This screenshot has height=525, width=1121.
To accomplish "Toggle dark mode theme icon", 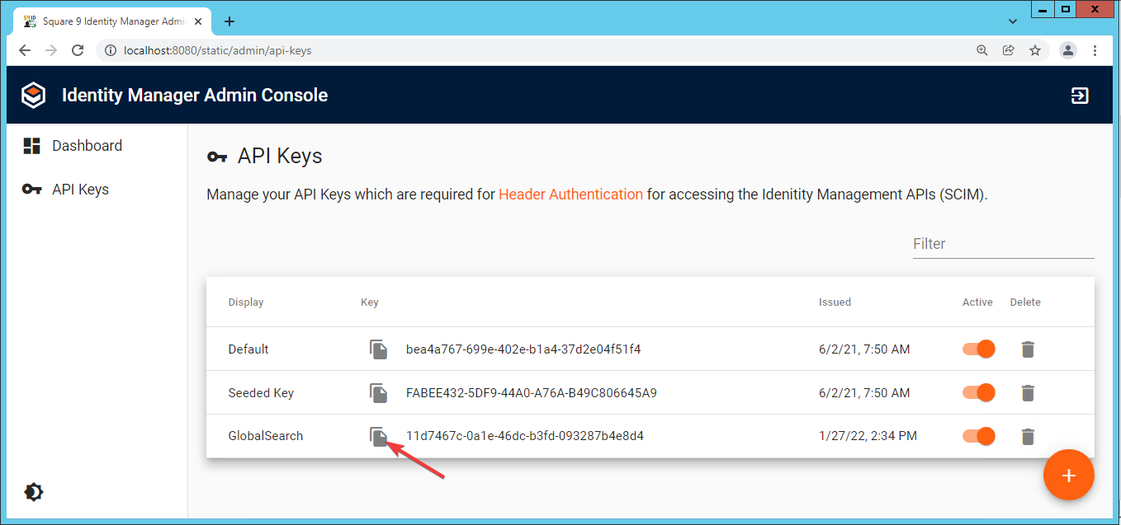I will 34,493.
